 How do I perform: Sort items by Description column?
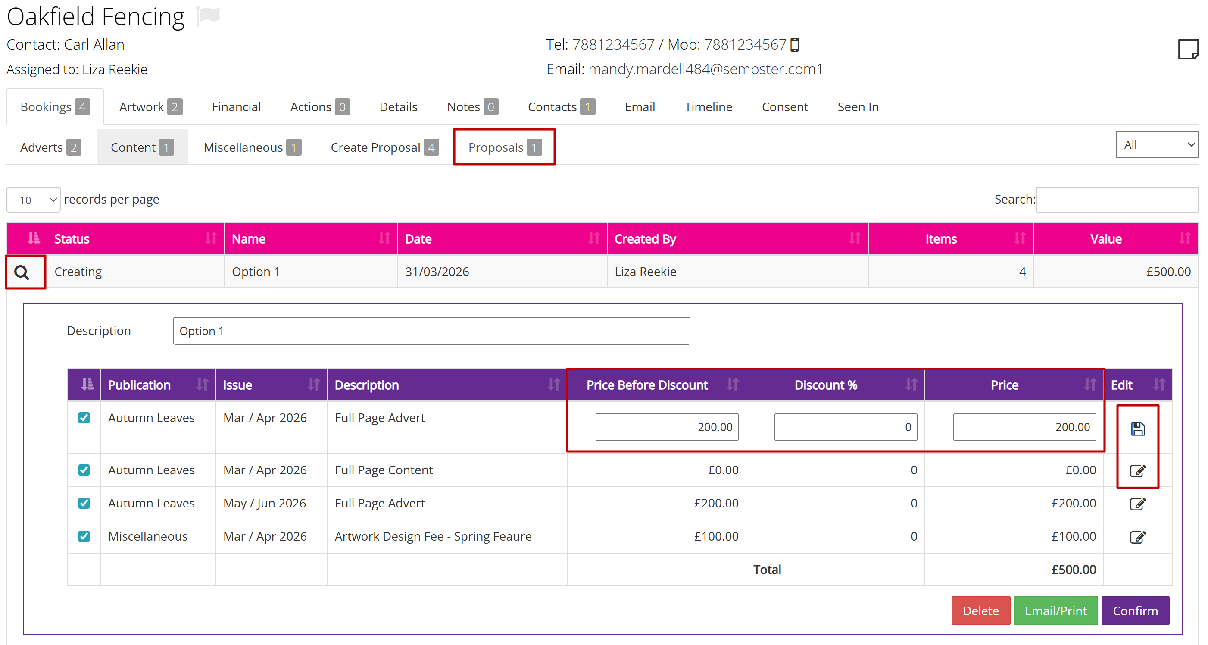(x=447, y=385)
